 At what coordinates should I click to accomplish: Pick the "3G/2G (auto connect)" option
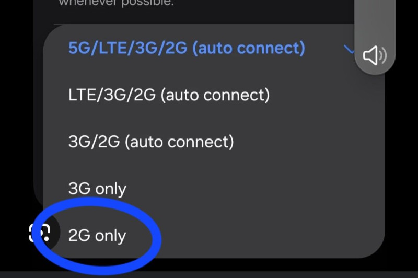(151, 141)
